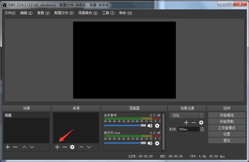Adjust the 麦克风/Aux volume slider
Screen dimensions: 249x162
coord(143,143)
